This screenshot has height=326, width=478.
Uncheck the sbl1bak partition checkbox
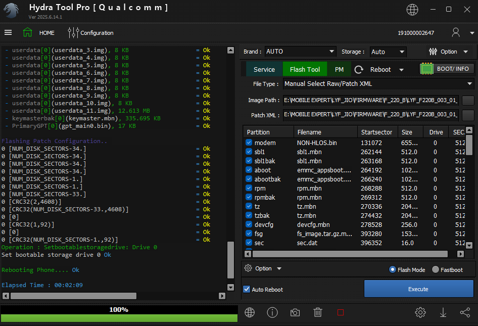(249, 161)
